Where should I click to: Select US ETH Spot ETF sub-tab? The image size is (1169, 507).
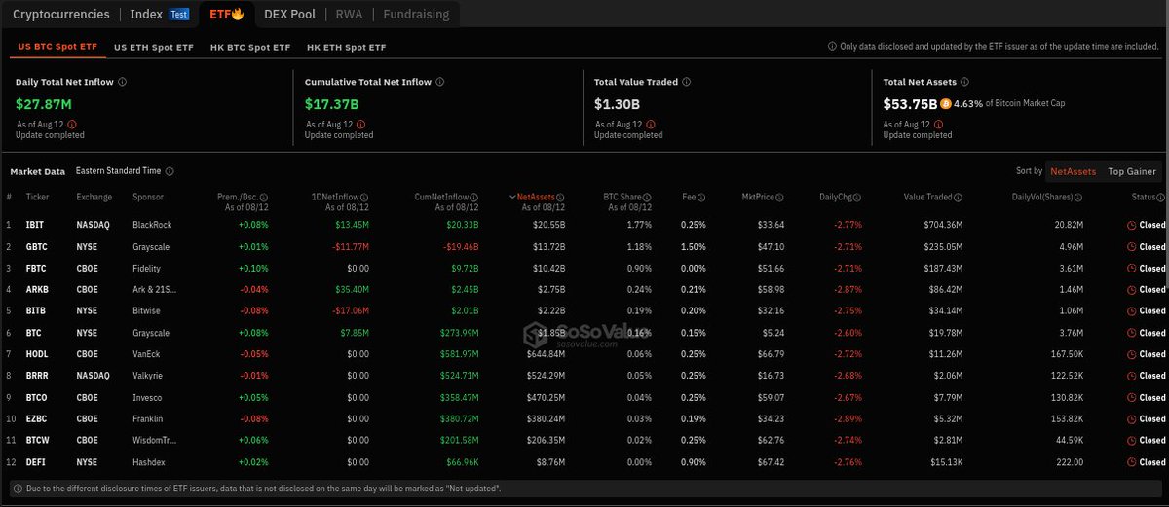coord(153,47)
